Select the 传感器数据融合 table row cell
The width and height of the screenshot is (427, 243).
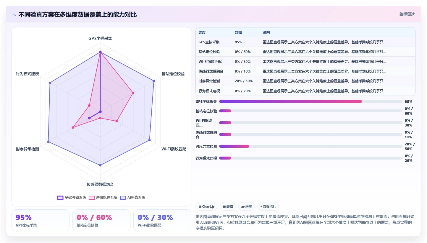pyautogui.click(x=211, y=71)
